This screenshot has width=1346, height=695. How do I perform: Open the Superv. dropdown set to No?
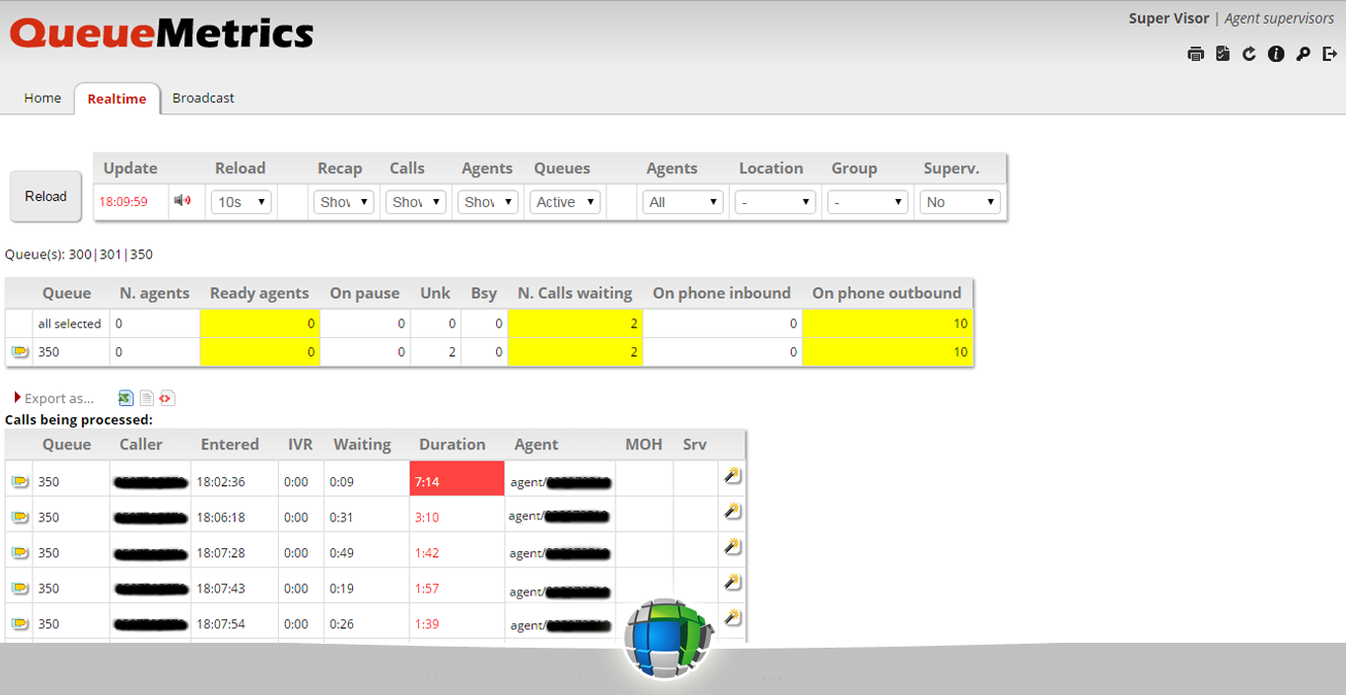click(959, 202)
